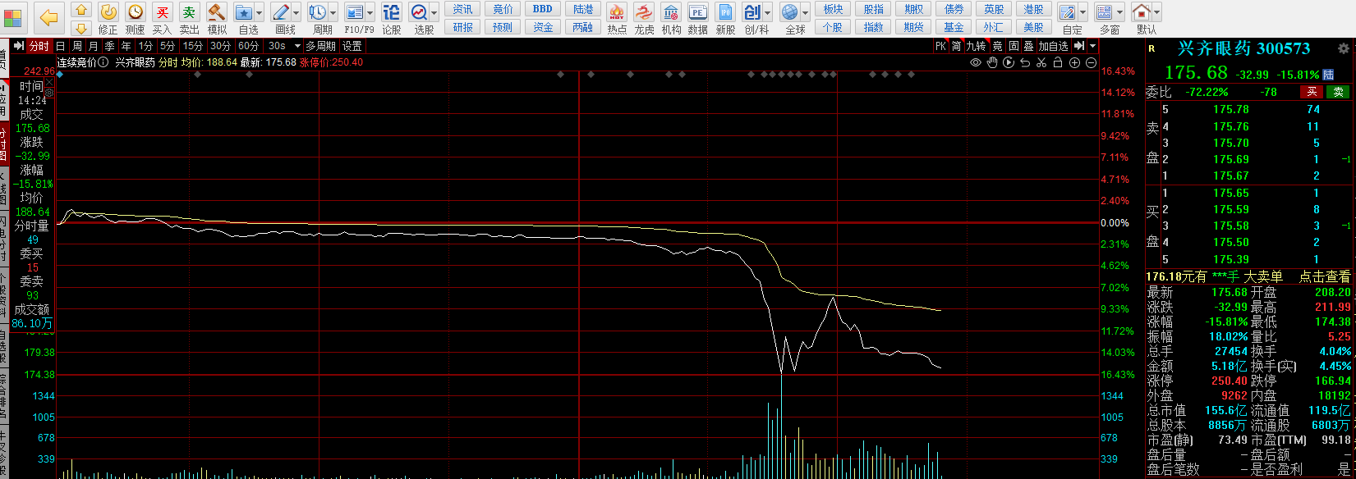Viewport: 1356px width, 479px height.
Task: Click the scissors icon above the chart
Action: (1041, 62)
